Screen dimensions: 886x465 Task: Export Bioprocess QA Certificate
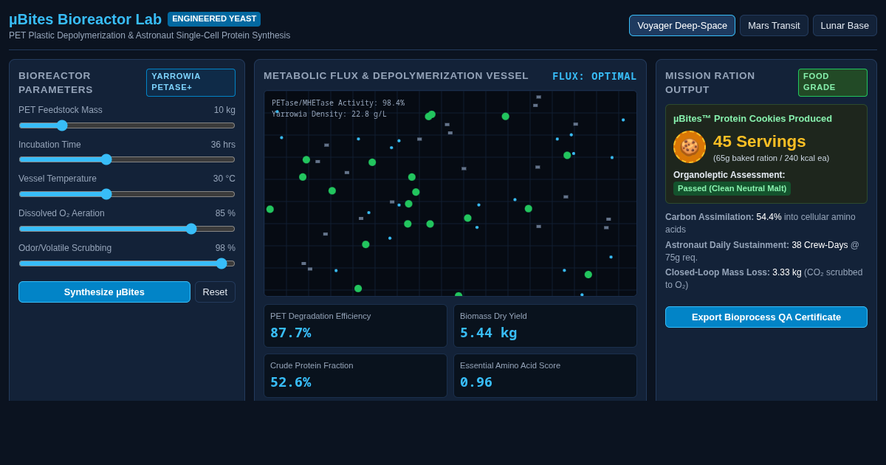tap(766, 317)
